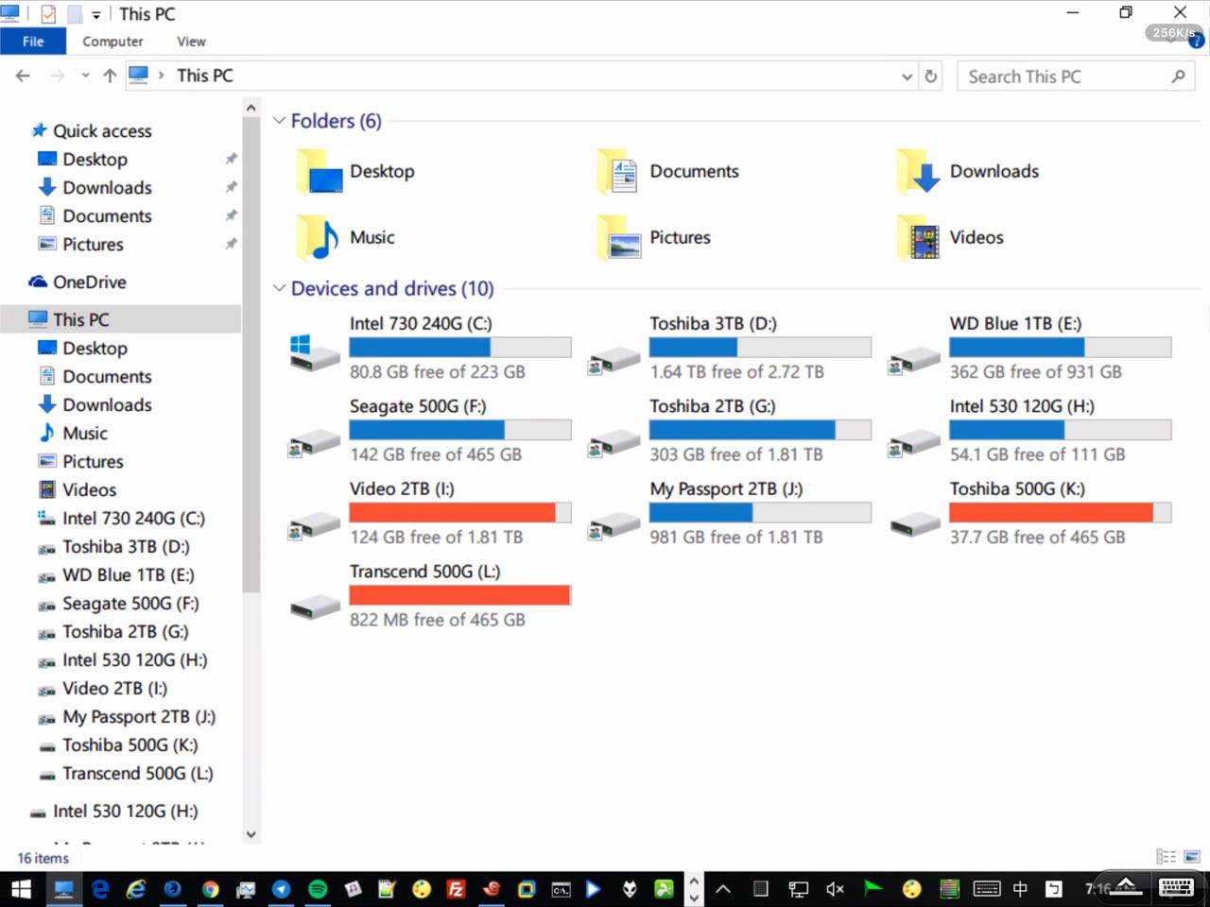The height and width of the screenshot is (907, 1210).
Task: Select the Toshiba 3TB (D:) drive icon
Action: (x=614, y=359)
